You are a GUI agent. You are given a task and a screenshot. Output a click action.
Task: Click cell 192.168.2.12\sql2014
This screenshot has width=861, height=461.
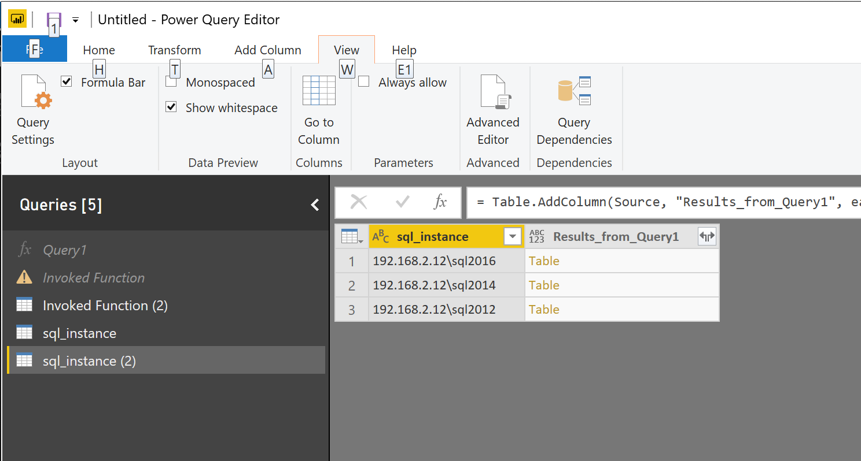pyautogui.click(x=446, y=285)
